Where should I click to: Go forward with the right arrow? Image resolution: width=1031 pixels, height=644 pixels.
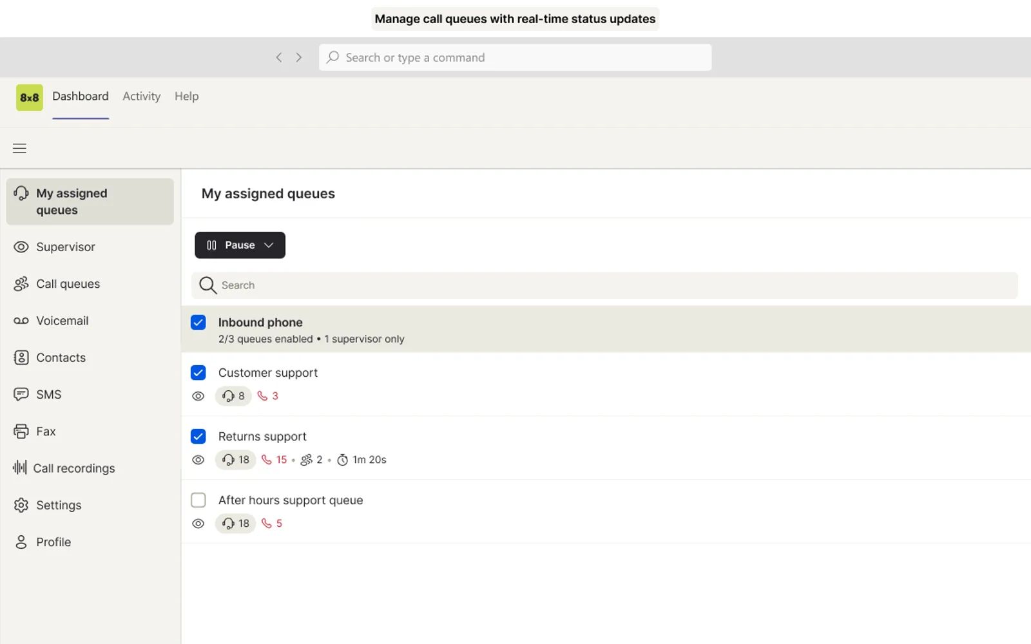(x=299, y=57)
